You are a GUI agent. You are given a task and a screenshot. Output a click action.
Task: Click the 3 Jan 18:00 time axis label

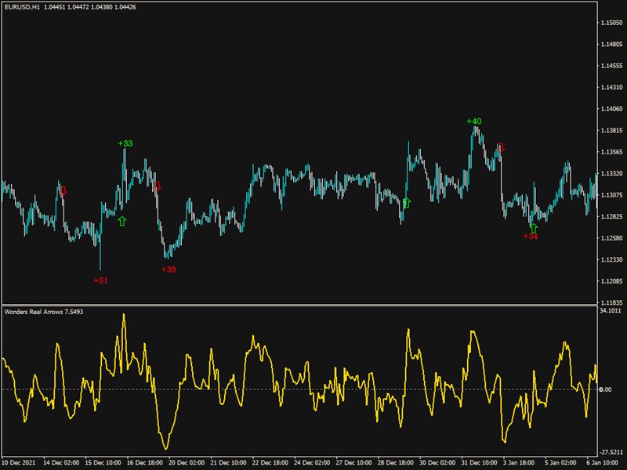519,463
